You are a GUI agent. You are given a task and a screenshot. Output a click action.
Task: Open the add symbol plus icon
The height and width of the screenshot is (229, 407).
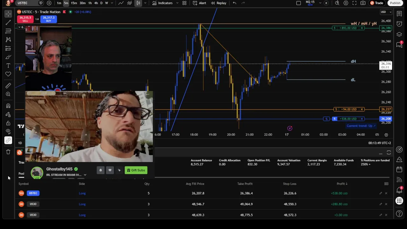point(49,3)
